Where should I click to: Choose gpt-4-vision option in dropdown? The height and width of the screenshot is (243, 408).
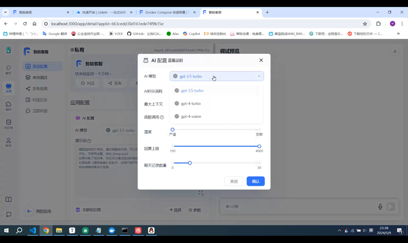191,117
